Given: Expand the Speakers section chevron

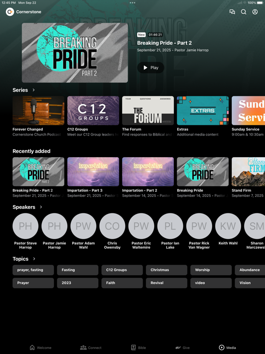Looking at the screenshot, I should (x=41, y=207).
